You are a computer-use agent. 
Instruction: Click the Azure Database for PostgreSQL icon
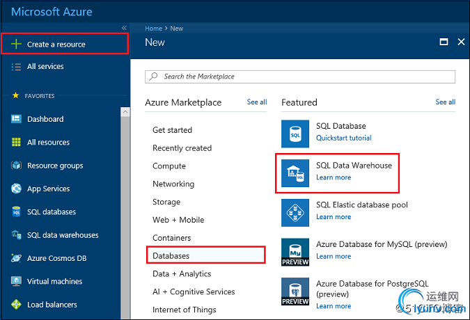click(x=295, y=291)
